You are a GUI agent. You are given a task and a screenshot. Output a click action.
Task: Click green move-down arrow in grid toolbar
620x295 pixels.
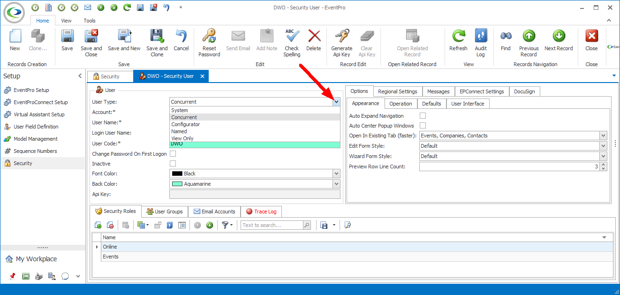pyautogui.click(x=210, y=225)
